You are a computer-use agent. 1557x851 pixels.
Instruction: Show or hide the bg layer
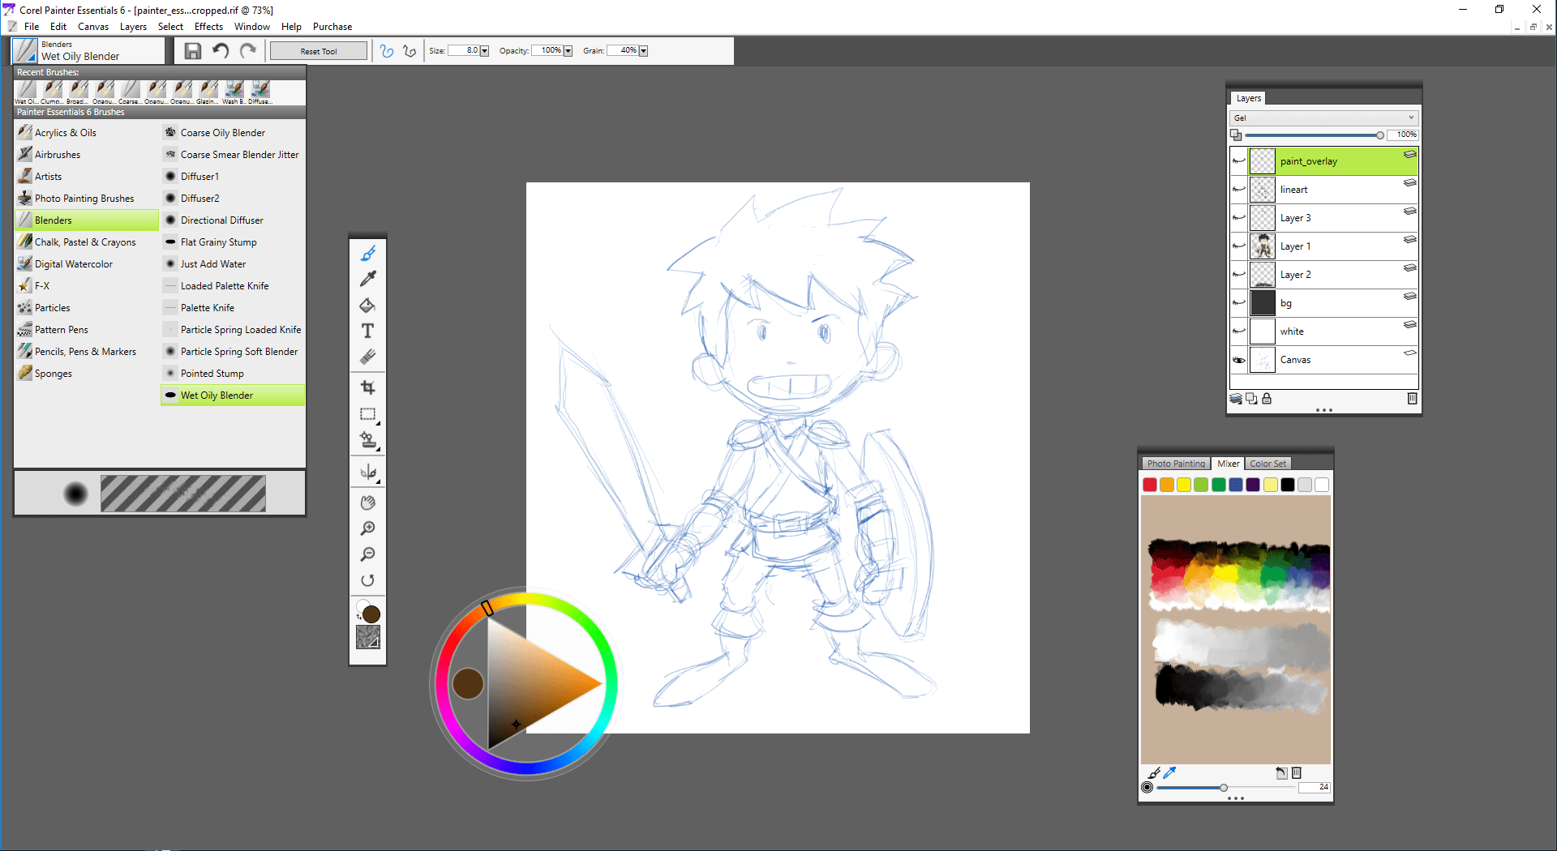(1239, 303)
